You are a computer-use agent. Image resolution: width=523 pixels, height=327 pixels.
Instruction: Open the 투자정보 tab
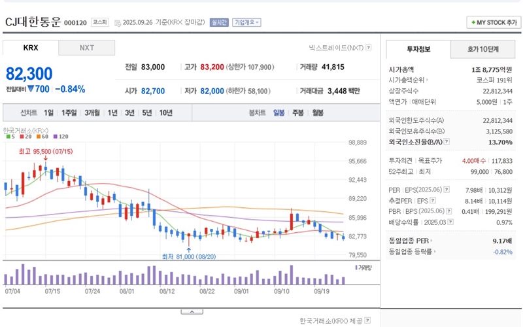[418, 50]
